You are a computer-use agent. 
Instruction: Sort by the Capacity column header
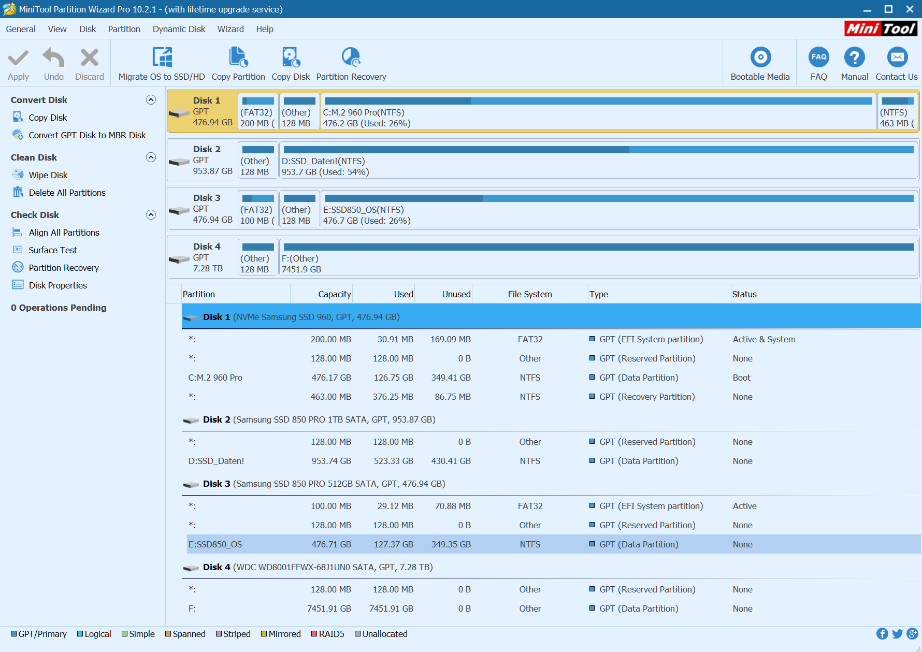322,294
